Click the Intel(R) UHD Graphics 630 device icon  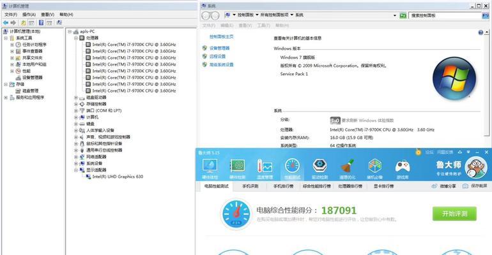click(88, 177)
